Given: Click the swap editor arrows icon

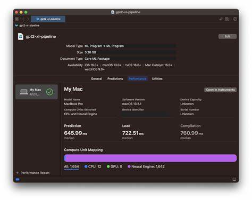Looking at the screenshot, I should 221,19.
